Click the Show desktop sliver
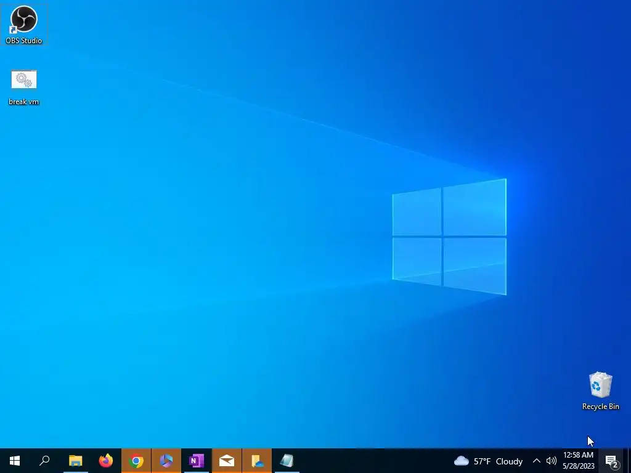631x473 pixels. point(628,461)
